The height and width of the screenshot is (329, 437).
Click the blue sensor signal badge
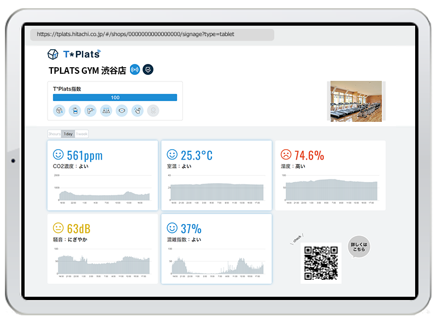135,69
